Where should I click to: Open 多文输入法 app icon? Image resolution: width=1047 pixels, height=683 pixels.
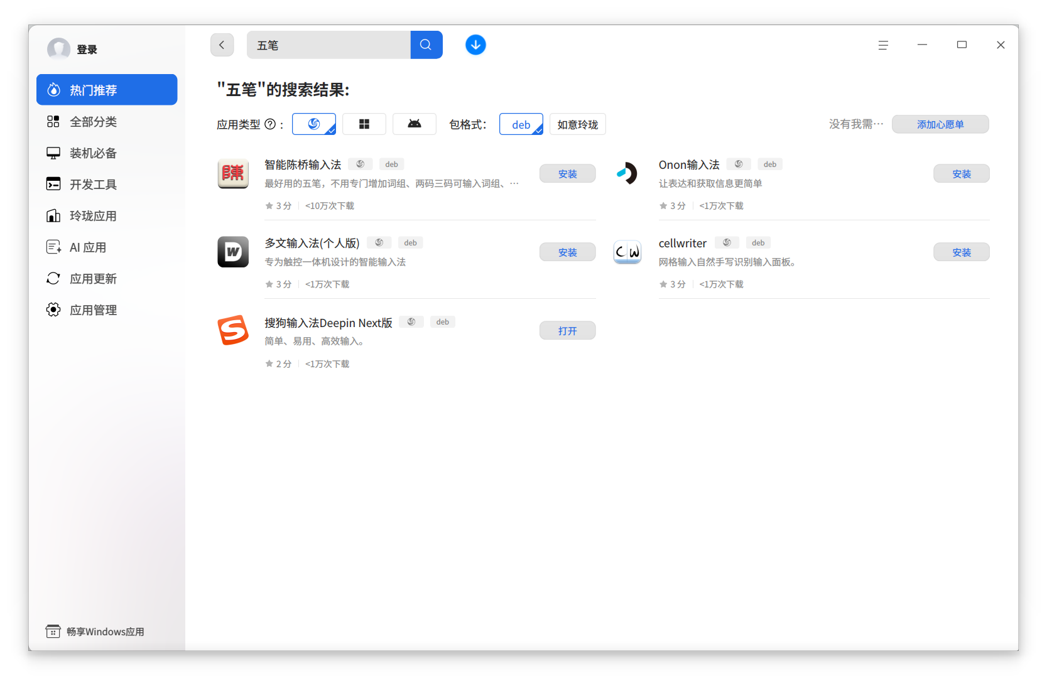coord(233,252)
